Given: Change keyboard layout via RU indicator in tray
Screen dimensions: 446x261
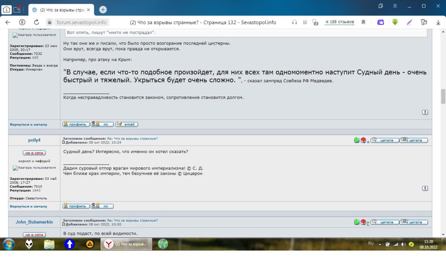Looking at the screenshot, I should (372, 244).
